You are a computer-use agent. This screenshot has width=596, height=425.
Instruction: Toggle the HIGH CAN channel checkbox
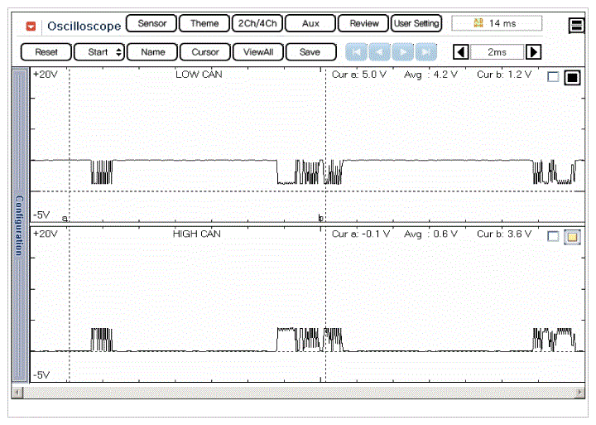(x=553, y=236)
